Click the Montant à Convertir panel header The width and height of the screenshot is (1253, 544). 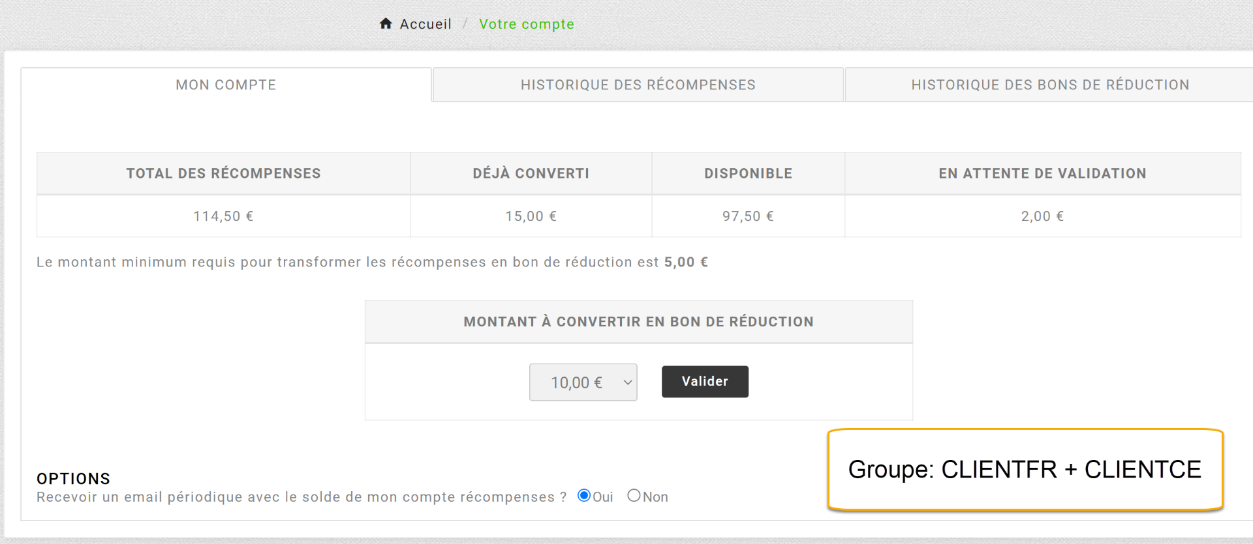(x=638, y=322)
